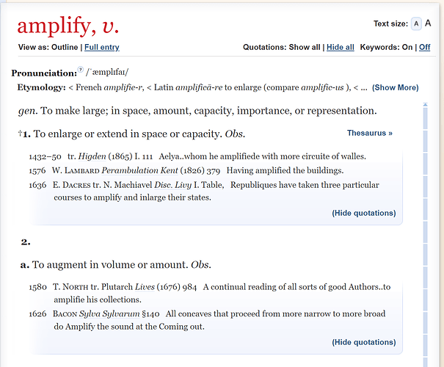
Task: Click the scrollbar top arrow icon
Action: [425, 104]
